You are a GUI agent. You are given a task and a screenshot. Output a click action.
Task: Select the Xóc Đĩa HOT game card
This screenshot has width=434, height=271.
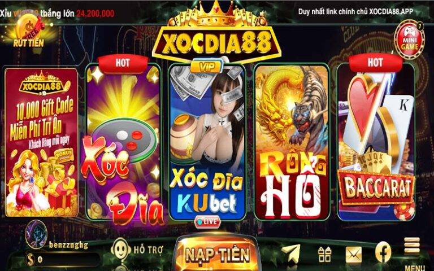tap(123, 141)
